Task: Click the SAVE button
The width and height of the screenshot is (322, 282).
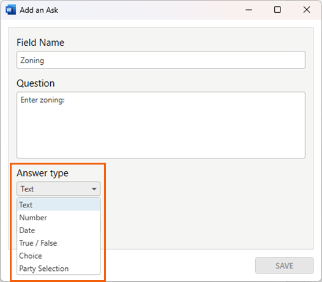Action: point(285,265)
